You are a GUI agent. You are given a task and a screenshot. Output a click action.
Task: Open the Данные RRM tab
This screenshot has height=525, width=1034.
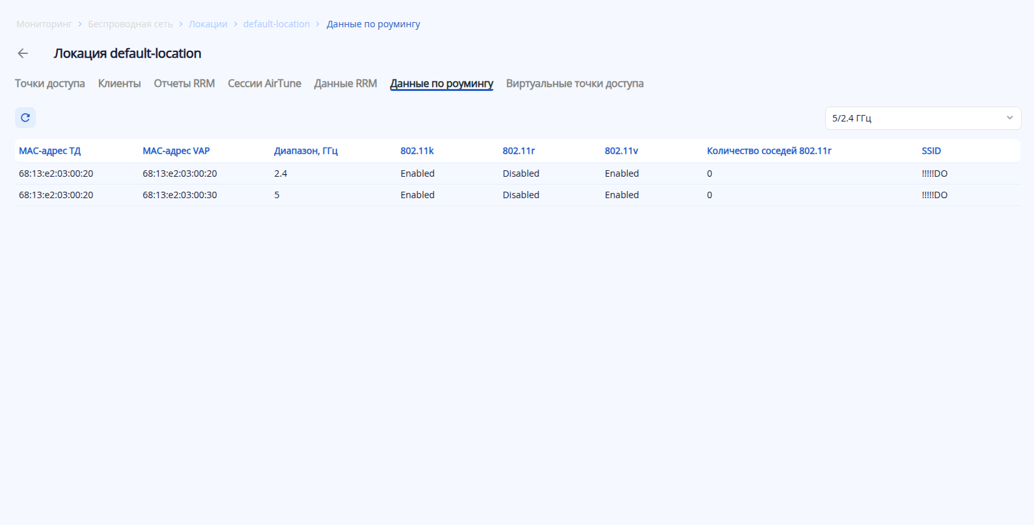point(346,84)
